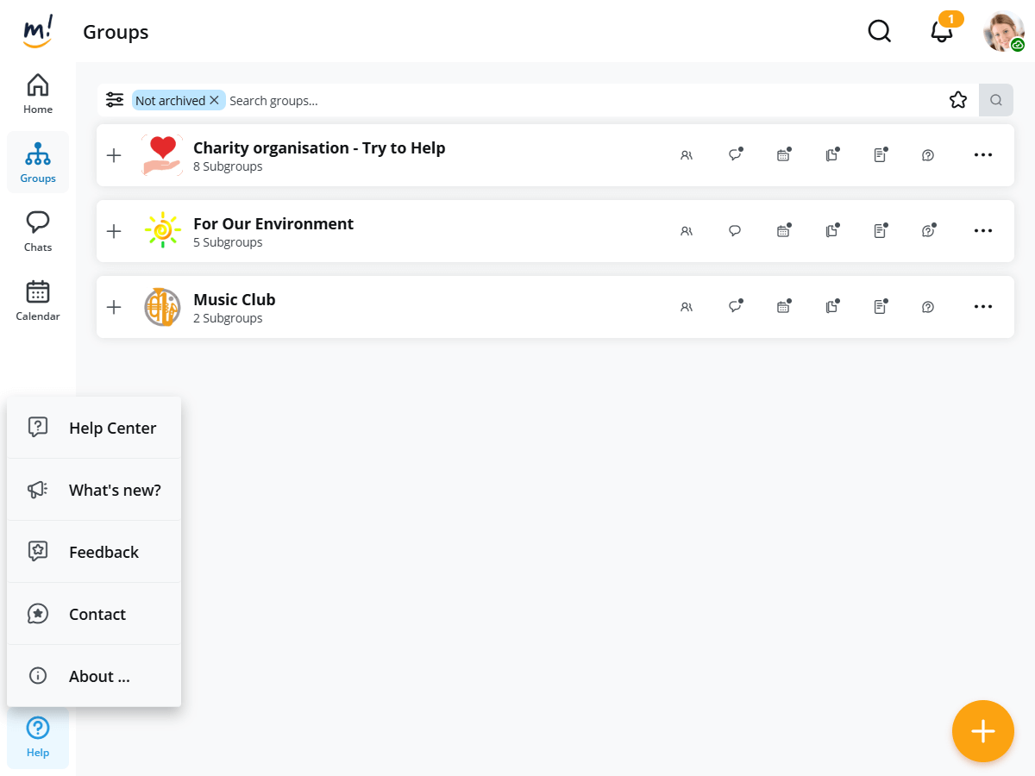Open members icon for Charity organisation group
Viewport: 1035px width, 776px height.
pyautogui.click(x=687, y=156)
